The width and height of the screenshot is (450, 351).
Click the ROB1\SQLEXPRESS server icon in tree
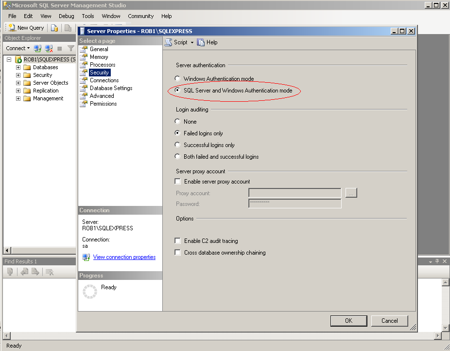[x=18, y=59]
